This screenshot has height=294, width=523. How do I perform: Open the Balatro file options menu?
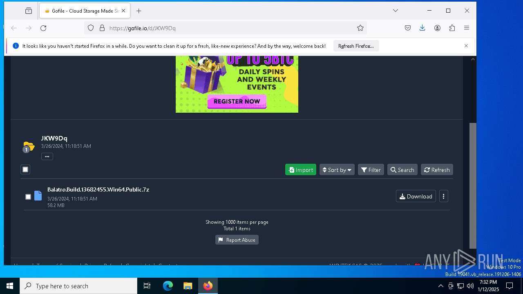[444, 196]
